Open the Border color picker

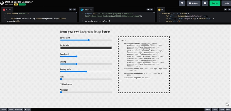point(86,48)
